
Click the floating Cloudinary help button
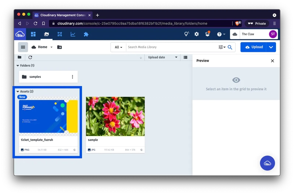[x=268, y=163]
